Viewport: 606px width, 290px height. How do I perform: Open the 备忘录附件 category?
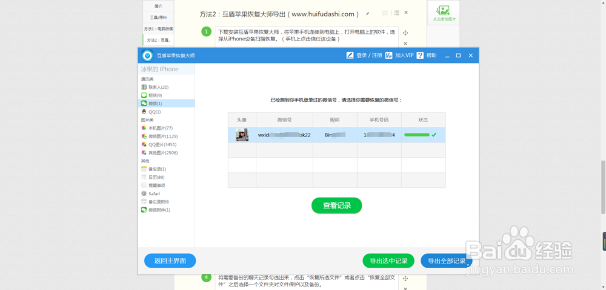[x=167, y=202]
